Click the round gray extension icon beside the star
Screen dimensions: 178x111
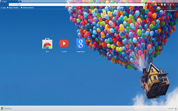point(147,5)
